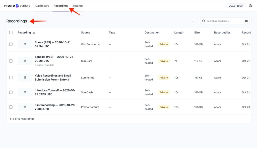Click the Review: Sandals subtitle
257x148 pixels.
(x=44, y=65)
